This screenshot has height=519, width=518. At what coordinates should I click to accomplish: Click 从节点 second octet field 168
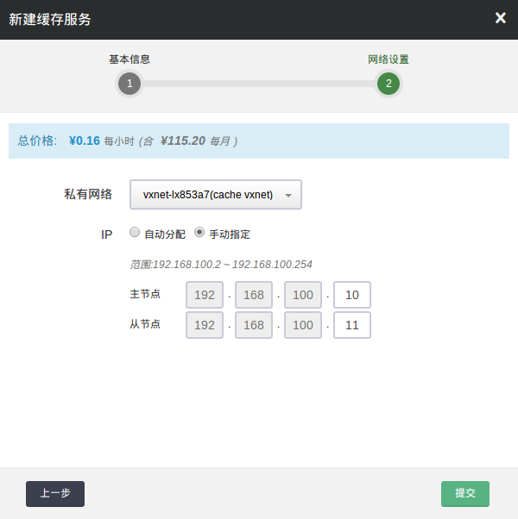[x=254, y=325]
